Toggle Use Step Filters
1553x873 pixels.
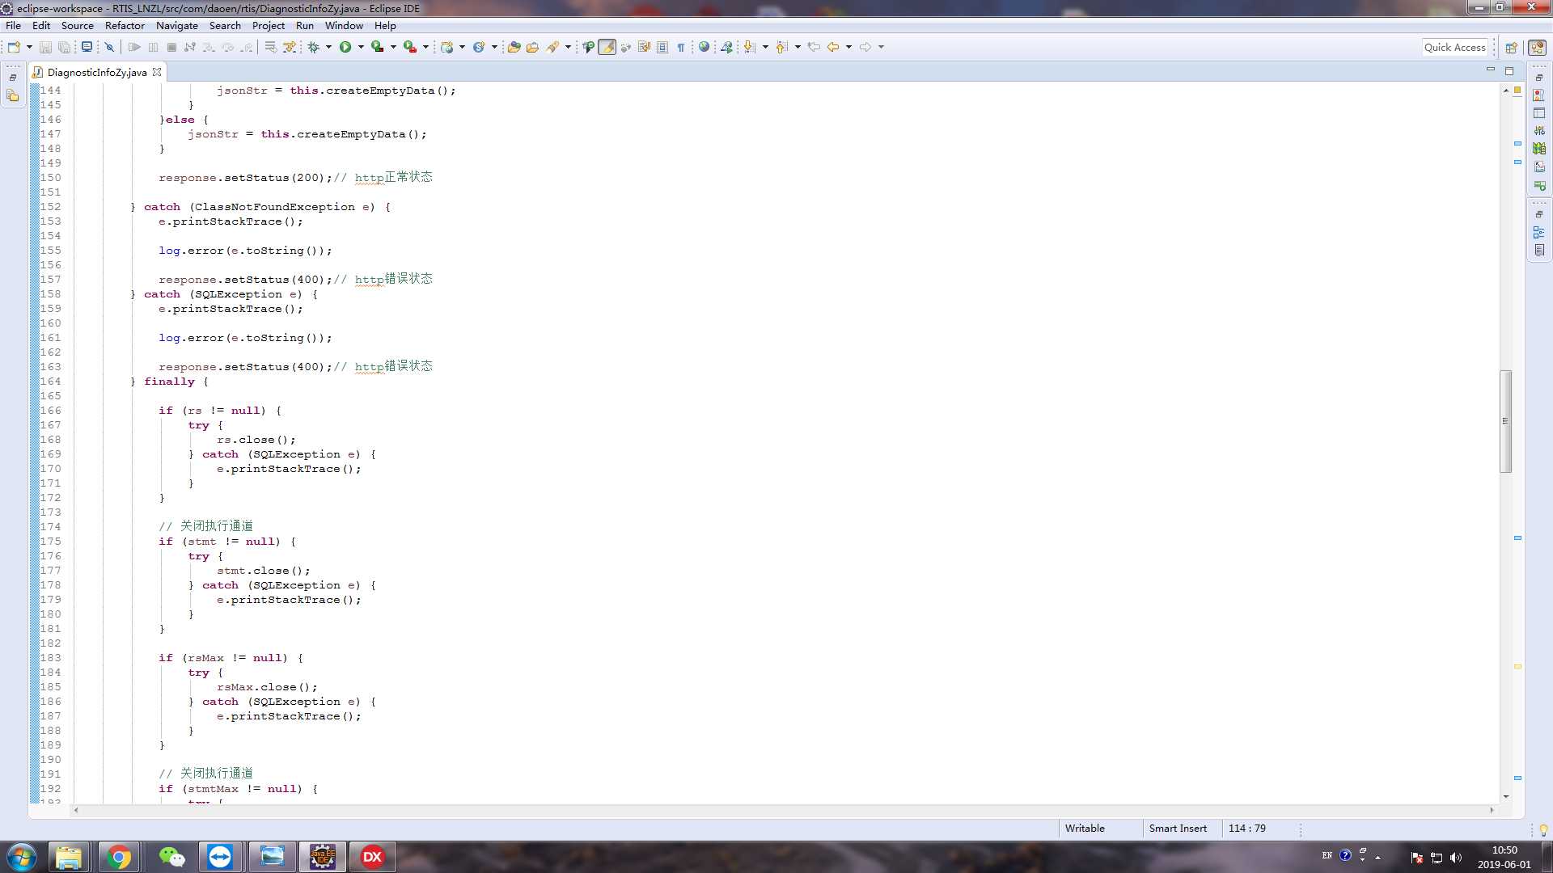tap(289, 47)
